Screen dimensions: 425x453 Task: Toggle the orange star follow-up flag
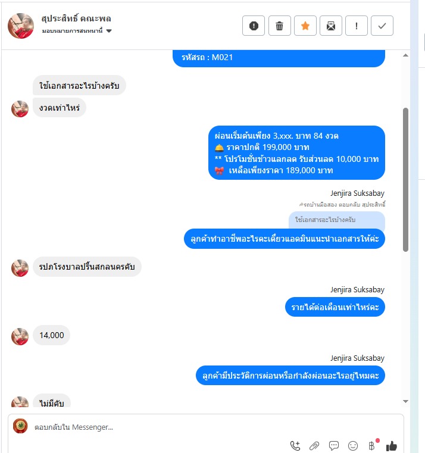[305, 26]
